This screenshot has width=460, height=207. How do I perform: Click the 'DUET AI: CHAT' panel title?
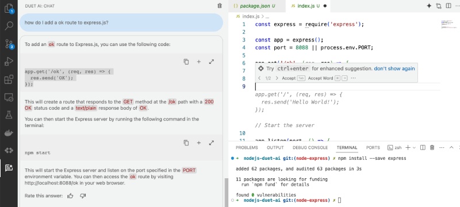click(x=40, y=6)
